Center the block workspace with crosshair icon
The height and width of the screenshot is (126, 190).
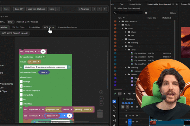coord(101,92)
